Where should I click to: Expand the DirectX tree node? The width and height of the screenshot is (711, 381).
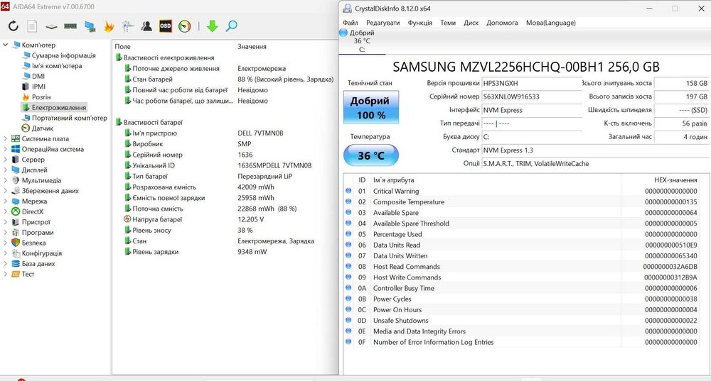click(x=6, y=211)
